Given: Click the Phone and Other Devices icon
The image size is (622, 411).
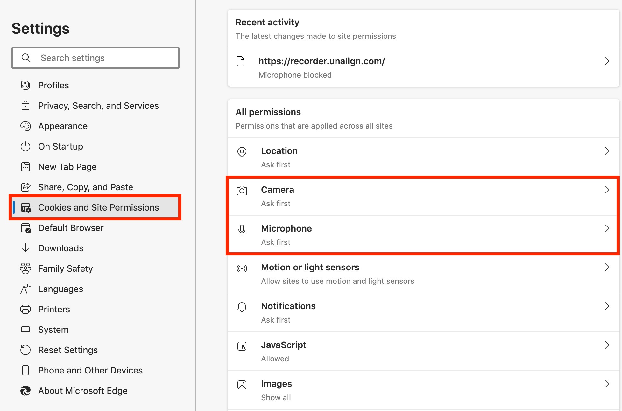Looking at the screenshot, I should tap(25, 370).
